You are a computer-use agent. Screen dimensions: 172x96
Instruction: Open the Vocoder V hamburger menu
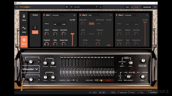[x=17, y=7]
